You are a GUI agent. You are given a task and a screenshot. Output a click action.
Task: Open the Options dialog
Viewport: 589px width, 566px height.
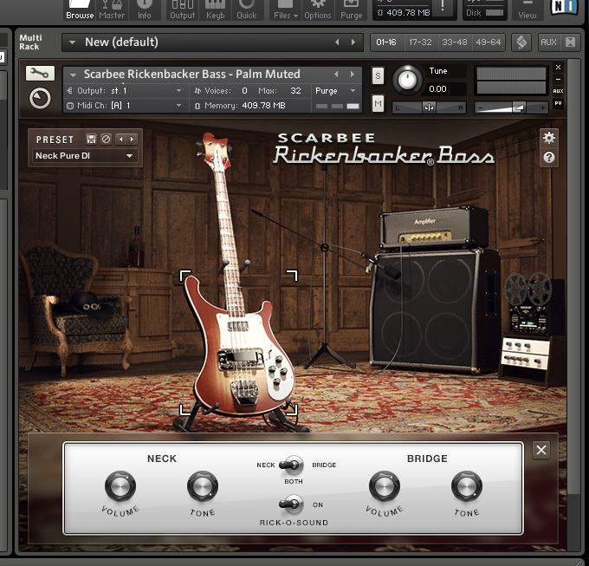(318, 10)
